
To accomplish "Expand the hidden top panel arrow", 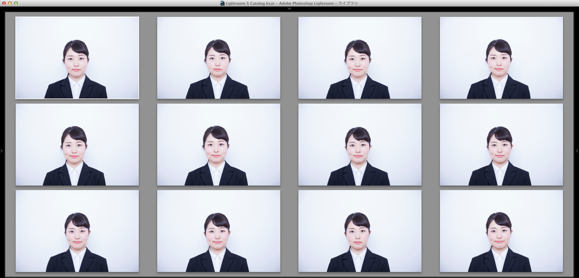I will [289, 9].
